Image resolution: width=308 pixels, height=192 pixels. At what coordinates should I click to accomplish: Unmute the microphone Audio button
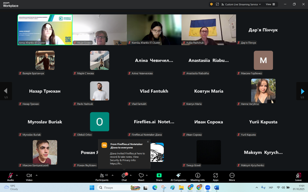pyautogui.click(x=10, y=176)
